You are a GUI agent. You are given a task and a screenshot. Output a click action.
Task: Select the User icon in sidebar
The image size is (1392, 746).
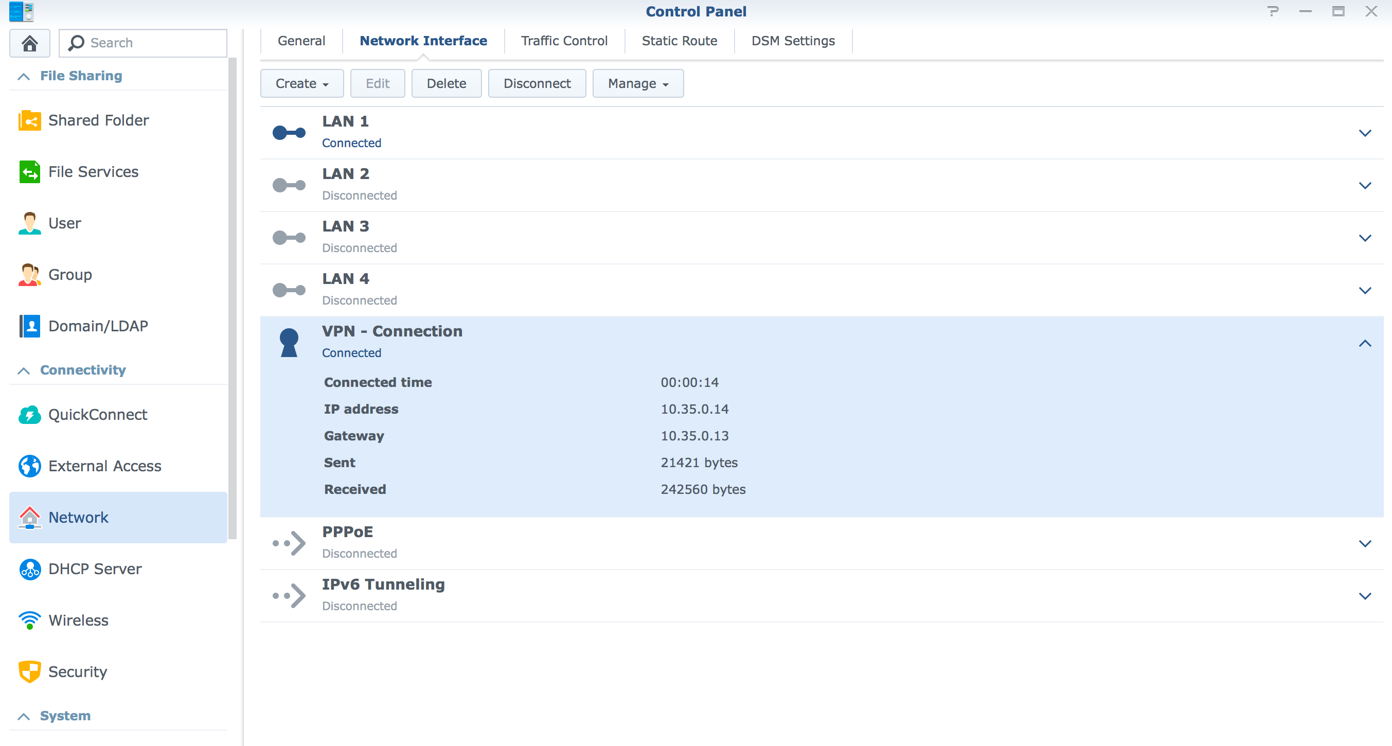(30, 223)
